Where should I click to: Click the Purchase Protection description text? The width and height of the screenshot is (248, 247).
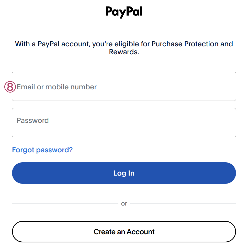(x=124, y=48)
